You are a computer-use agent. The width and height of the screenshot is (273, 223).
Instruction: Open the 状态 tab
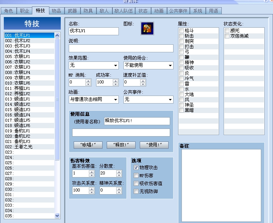tap(143, 11)
